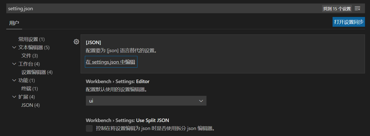
Task: Select 功能 (1) category
Action: pyautogui.click(x=26, y=80)
